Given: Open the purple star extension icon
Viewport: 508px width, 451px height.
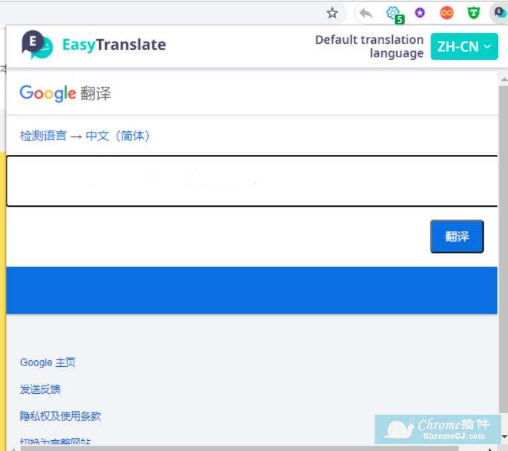Looking at the screenshot, I should pos(420,13).
